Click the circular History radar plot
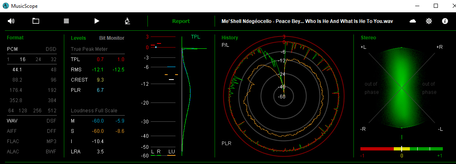456x164 pixels. (x=282, y=96)
